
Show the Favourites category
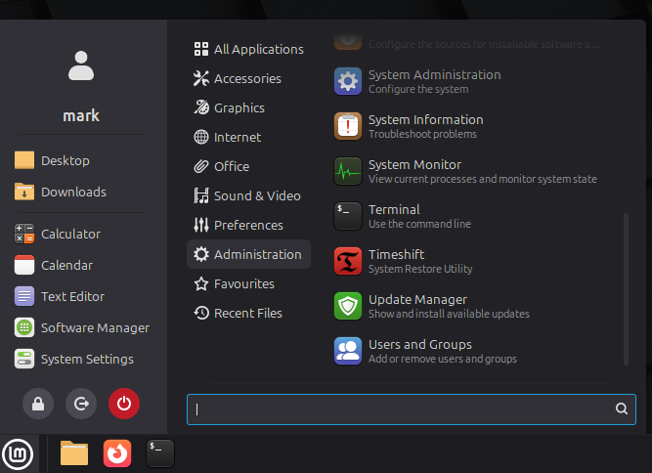tap(248, 283)
